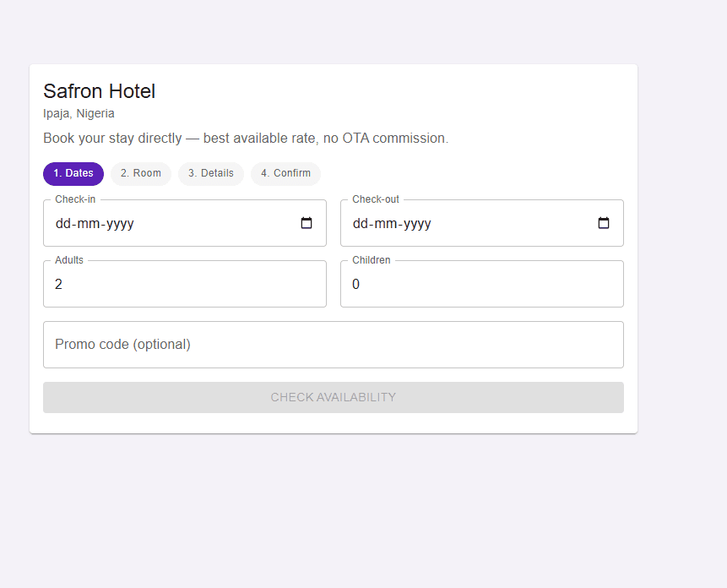Focus the Check-in date field

pos(185,223)
